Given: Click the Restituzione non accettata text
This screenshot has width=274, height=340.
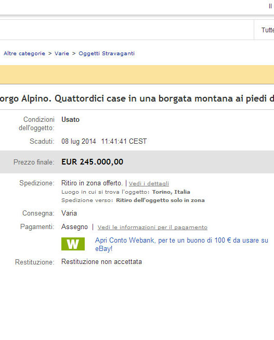Looking at the screenshot, I should coord(101,262).
